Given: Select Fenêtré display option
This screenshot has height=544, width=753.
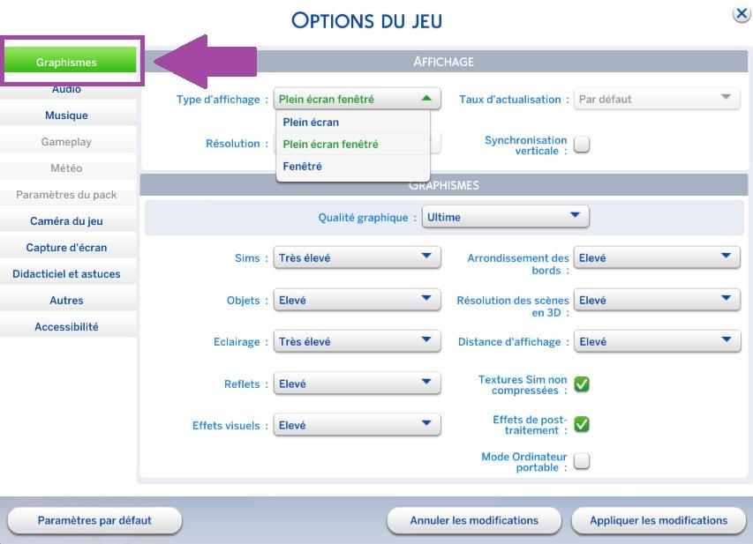Looking at the screenshot, I should tap(303, 167).
